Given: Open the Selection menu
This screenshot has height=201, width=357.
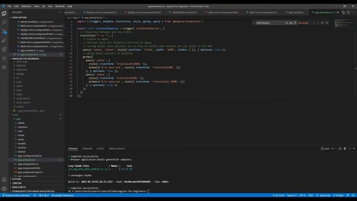Looking at the screenshot, I should point(26,6).
